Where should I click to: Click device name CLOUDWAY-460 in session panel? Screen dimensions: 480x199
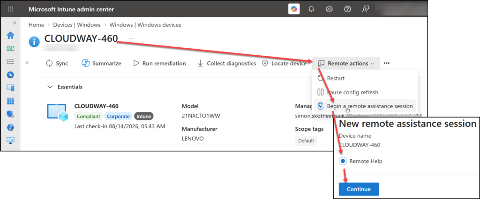pos(360,145)
